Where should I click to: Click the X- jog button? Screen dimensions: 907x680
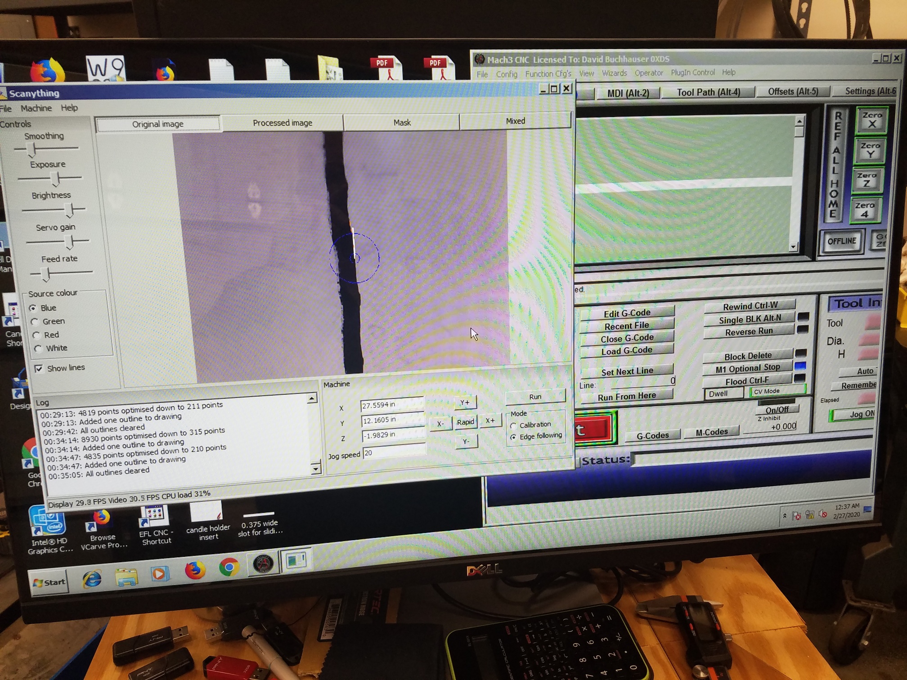pyautogui.click(x=440, y=424)
